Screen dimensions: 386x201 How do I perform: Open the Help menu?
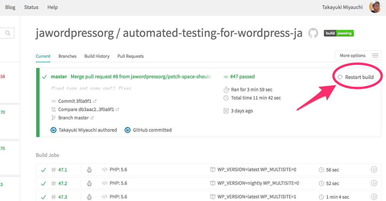[52, 7]
